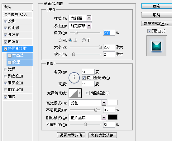Click the 新建样式 new style button

[157, 23]
